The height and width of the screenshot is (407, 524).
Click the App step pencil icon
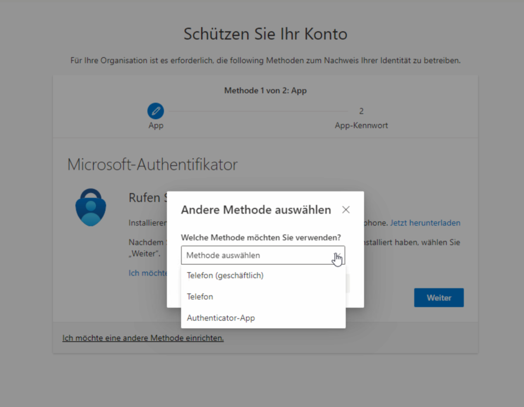[156, 111]
